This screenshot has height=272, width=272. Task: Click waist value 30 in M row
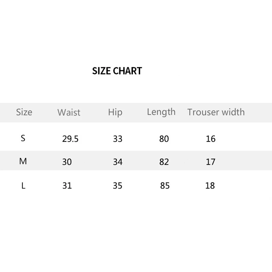click(x=67, y=162)
